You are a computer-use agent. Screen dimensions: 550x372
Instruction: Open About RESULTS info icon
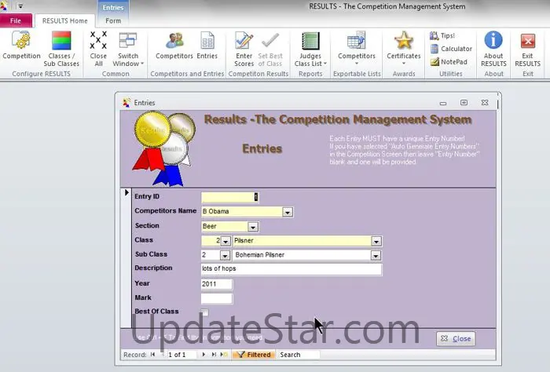click(x=493, y=49)
